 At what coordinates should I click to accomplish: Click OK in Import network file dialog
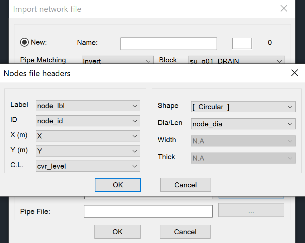pos(118,232)
